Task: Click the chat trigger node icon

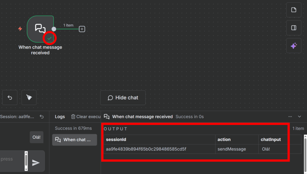Action: coord(40,28)
